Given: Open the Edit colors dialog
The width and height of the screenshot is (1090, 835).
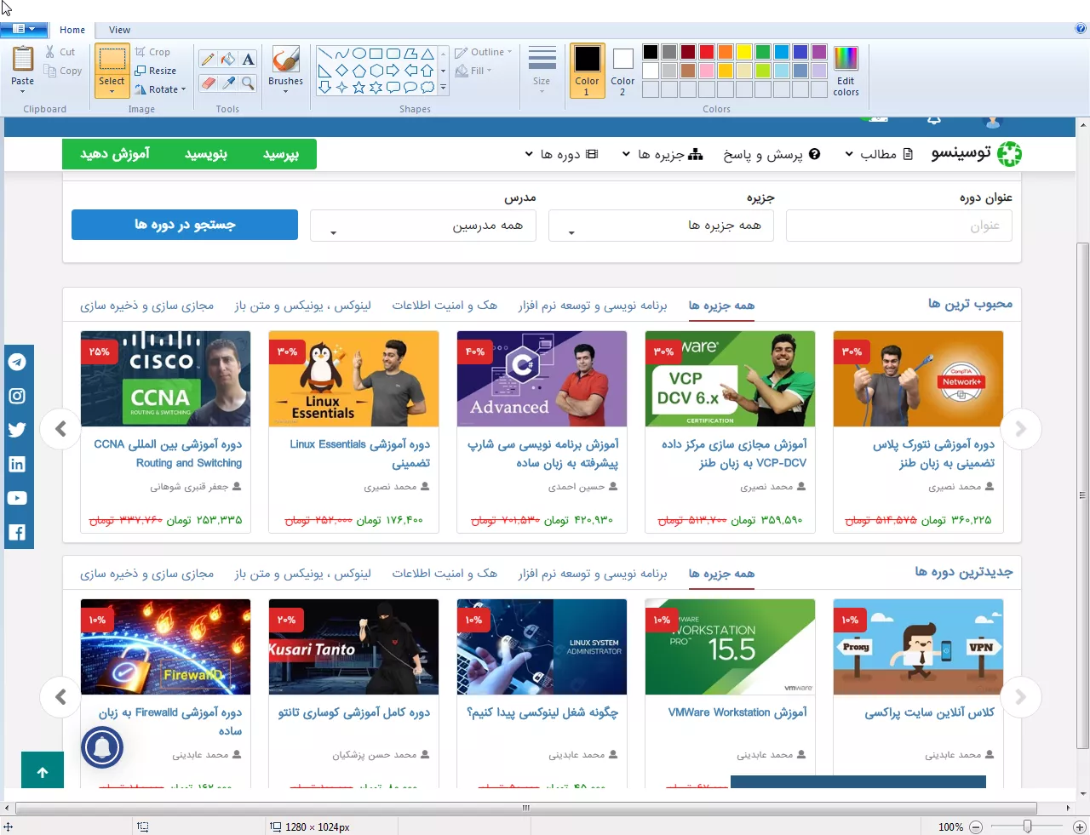Looking at the screenshot, I should [846, 71].
